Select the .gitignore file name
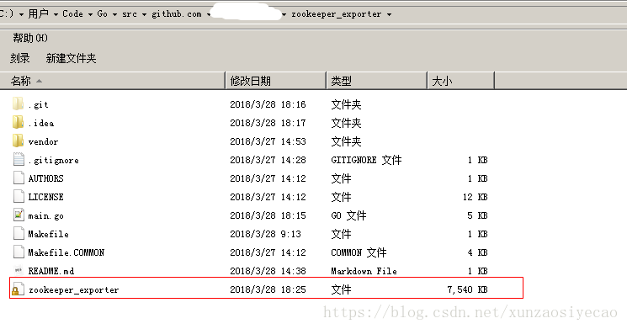Viewport: 627px width, 329px height. (x=54, y=161)
